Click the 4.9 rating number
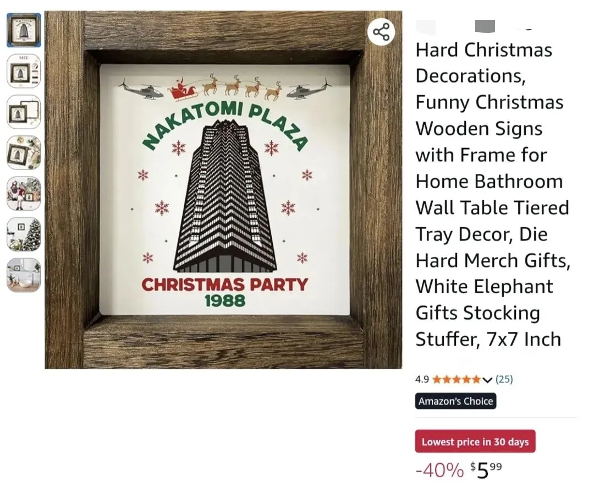594x482 pixels. coord(422,379)
